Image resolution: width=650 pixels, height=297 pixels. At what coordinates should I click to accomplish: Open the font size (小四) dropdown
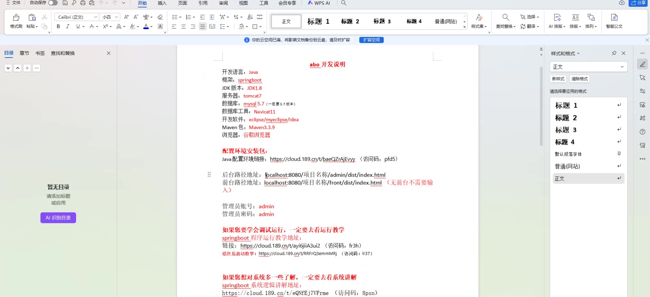(117, 17)
